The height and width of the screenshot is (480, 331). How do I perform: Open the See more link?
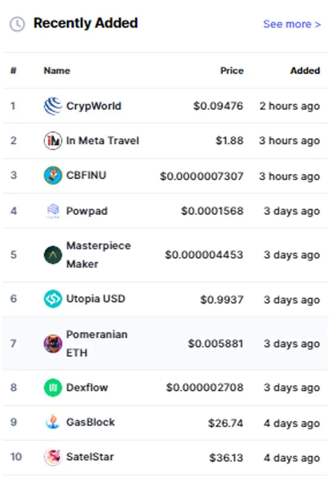pyautogui.click(x=292, y=24)
